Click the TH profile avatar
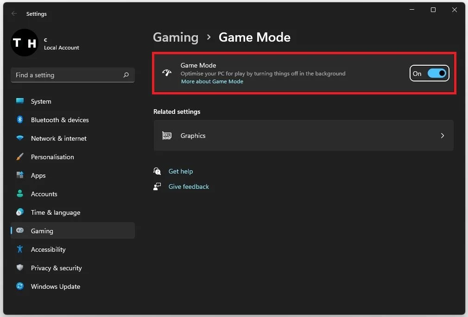The width and height of the screenshot is (468, 317). click(x=25, y=43)
